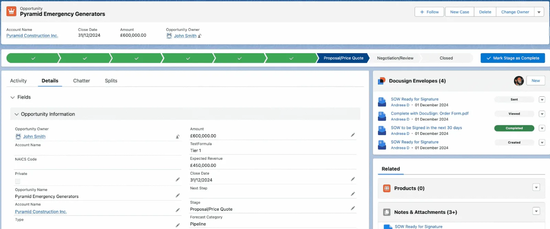Open Products (0) related list heading
The width and height of the screenshot is (550, 229).
409,188
